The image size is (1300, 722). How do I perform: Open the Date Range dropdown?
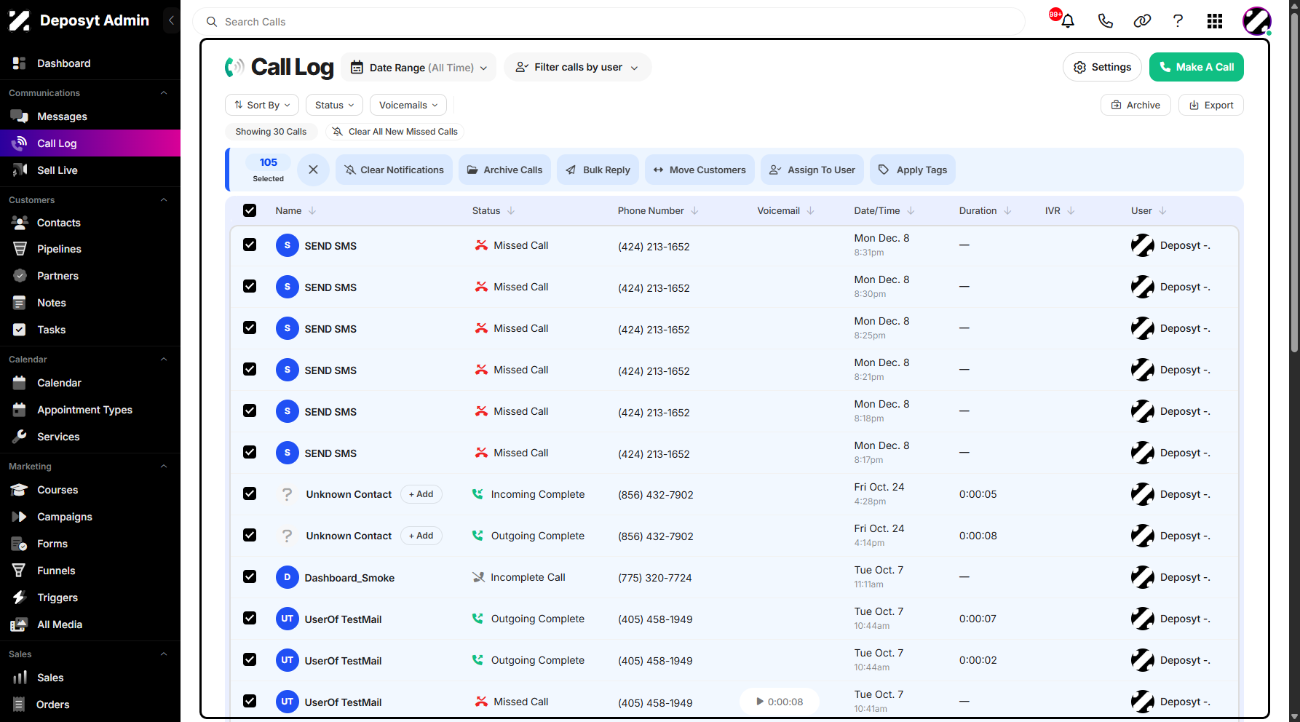coord(419,68)
